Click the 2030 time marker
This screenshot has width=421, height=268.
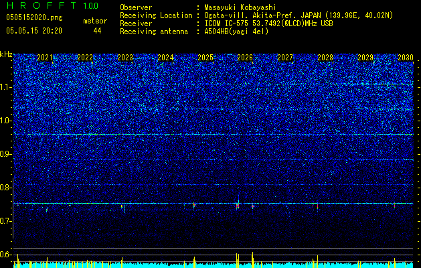[406, 58]
